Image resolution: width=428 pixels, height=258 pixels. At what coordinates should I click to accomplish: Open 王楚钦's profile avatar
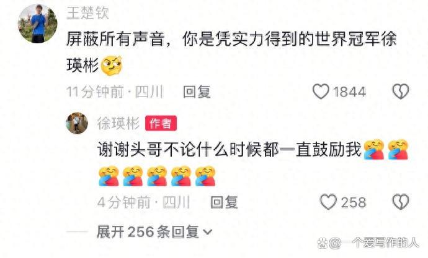[x=38, y=24]
